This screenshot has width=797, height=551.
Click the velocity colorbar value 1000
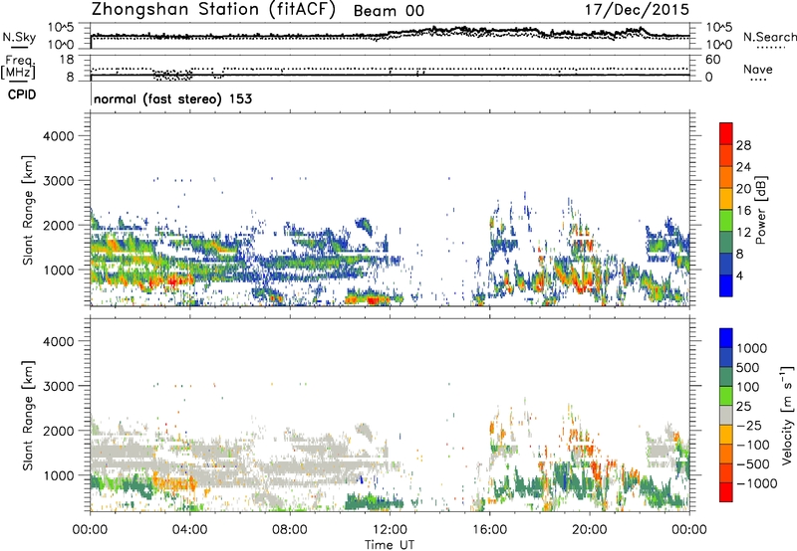pyautogui.click(x=751, y=348)
